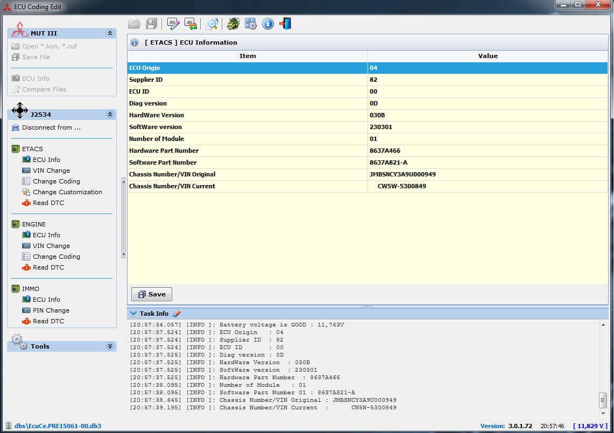The image size is (614, 433).
Task: Open ENGINE Change Coding
Action: [x=57, y=257]
